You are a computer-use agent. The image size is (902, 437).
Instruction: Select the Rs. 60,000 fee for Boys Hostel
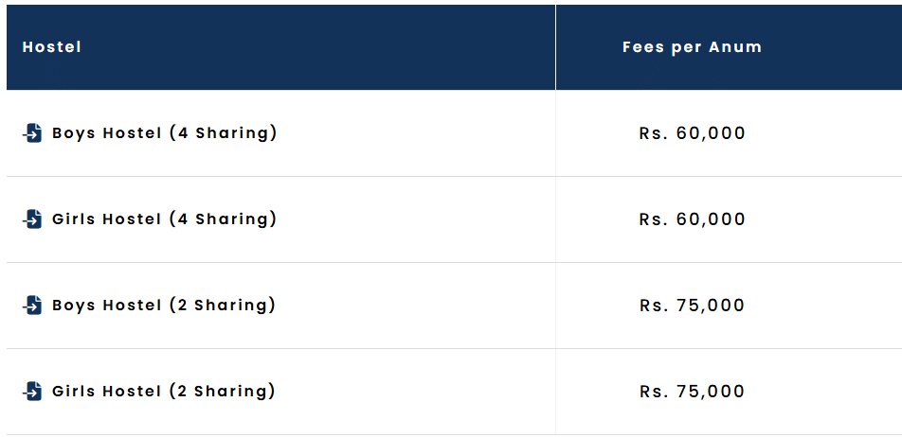click(x=693, y=133)
